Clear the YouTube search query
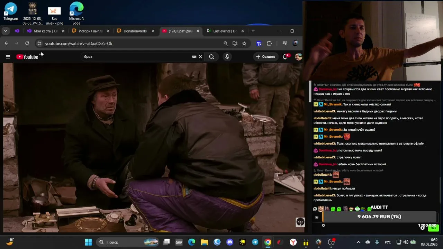Screen dimensions: 443x249 pyautogui.click(x=200, y=57)
